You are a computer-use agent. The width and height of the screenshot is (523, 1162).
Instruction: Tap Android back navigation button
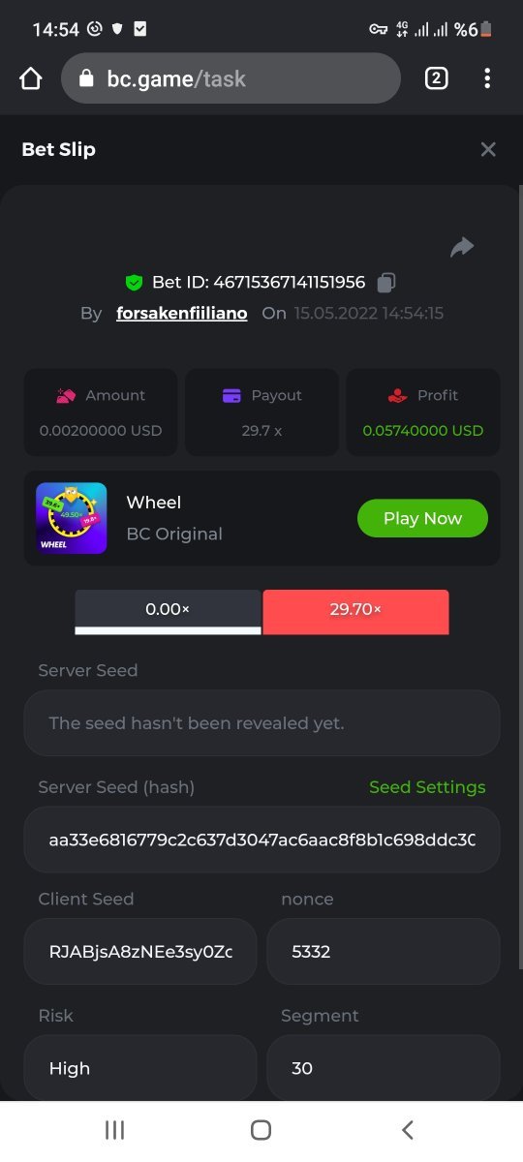[408, 1130]
